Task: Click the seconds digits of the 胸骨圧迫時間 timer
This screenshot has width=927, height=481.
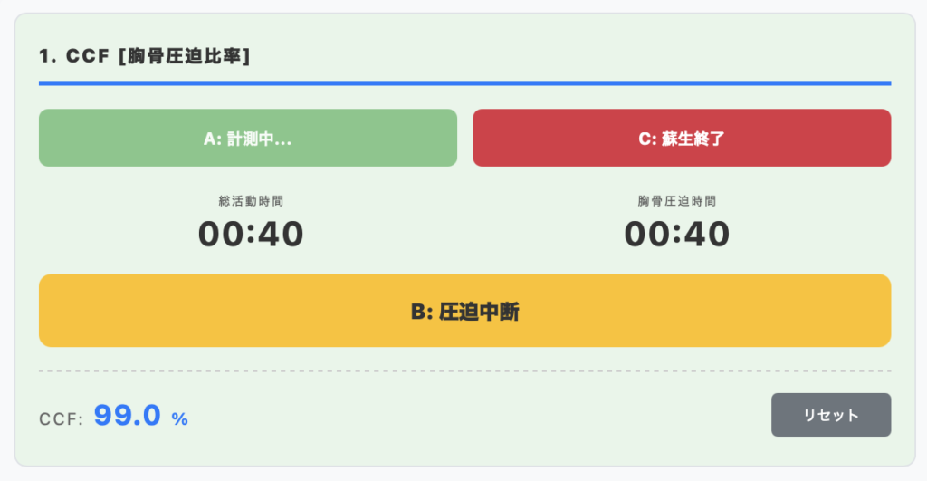Action: point(708,235)
